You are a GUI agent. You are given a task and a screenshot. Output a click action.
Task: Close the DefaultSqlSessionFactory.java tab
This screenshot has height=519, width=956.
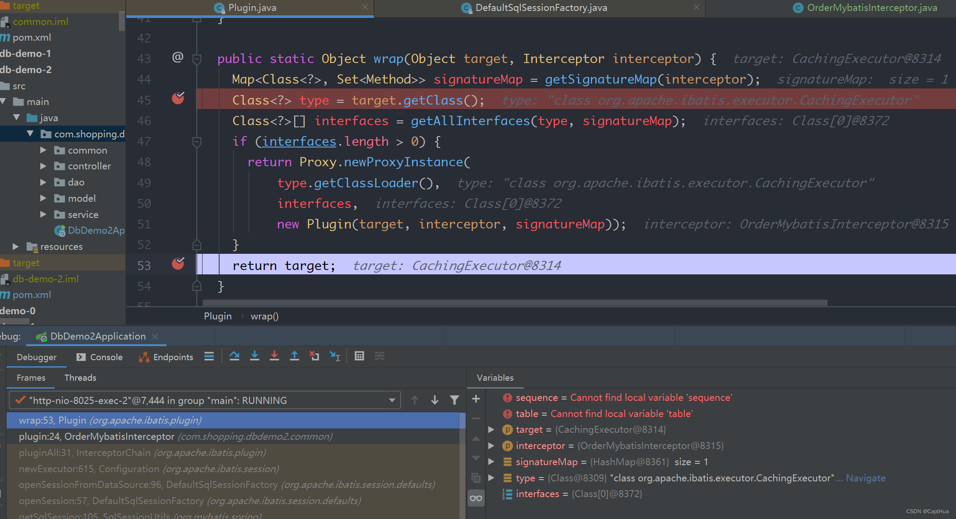click(697, 7)
